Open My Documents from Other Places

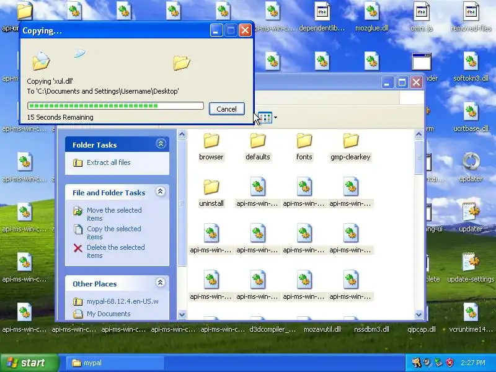[x=108, y=314]
